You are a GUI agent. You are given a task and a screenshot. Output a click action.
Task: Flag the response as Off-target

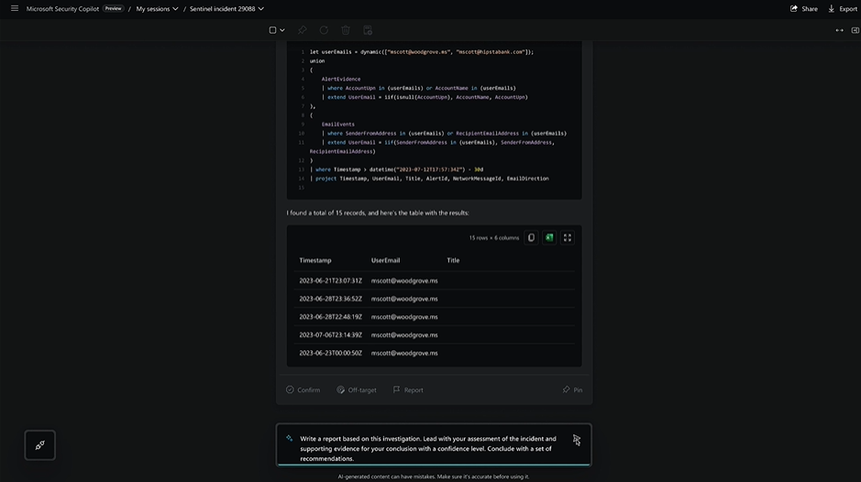pyautogui.click(x=356, y=389)
